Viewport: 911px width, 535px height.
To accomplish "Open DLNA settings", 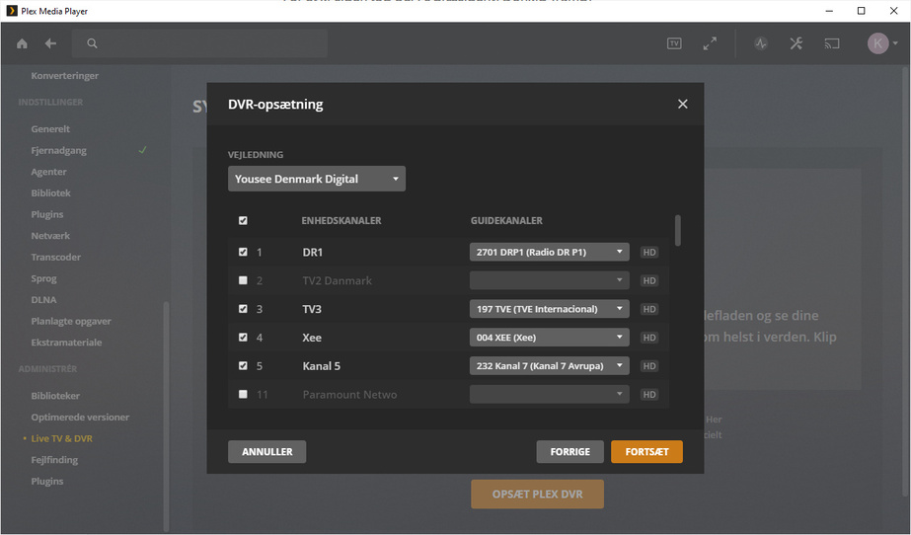I will pos(43,300).
